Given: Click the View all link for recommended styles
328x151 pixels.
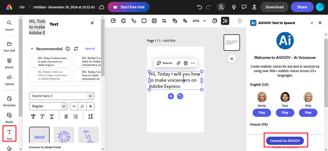Looking at the screenshot, I should tap(90, 49).
